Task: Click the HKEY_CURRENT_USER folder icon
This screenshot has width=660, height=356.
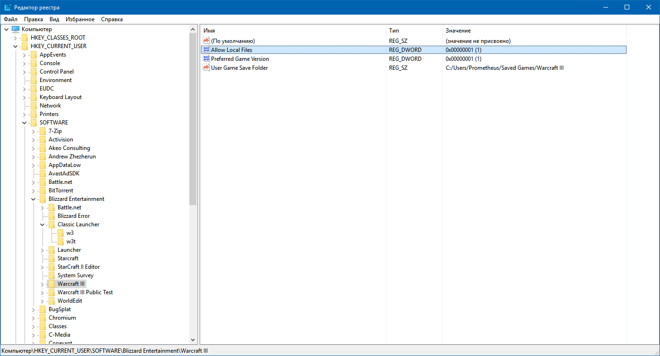Action: (x=25, y=46)
